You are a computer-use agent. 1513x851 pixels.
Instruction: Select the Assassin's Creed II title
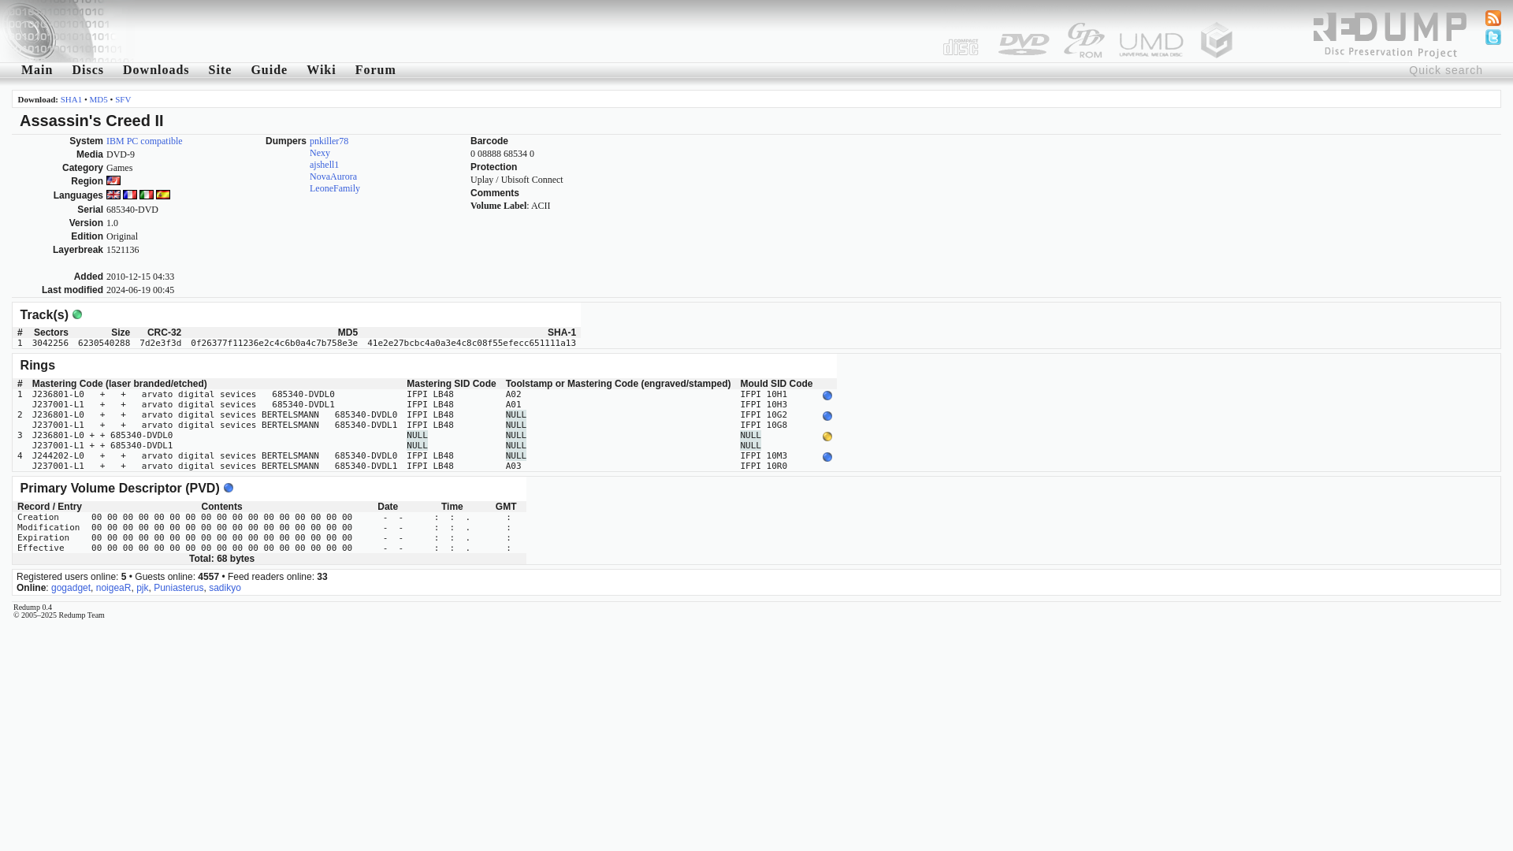click(x=91, y=121)
